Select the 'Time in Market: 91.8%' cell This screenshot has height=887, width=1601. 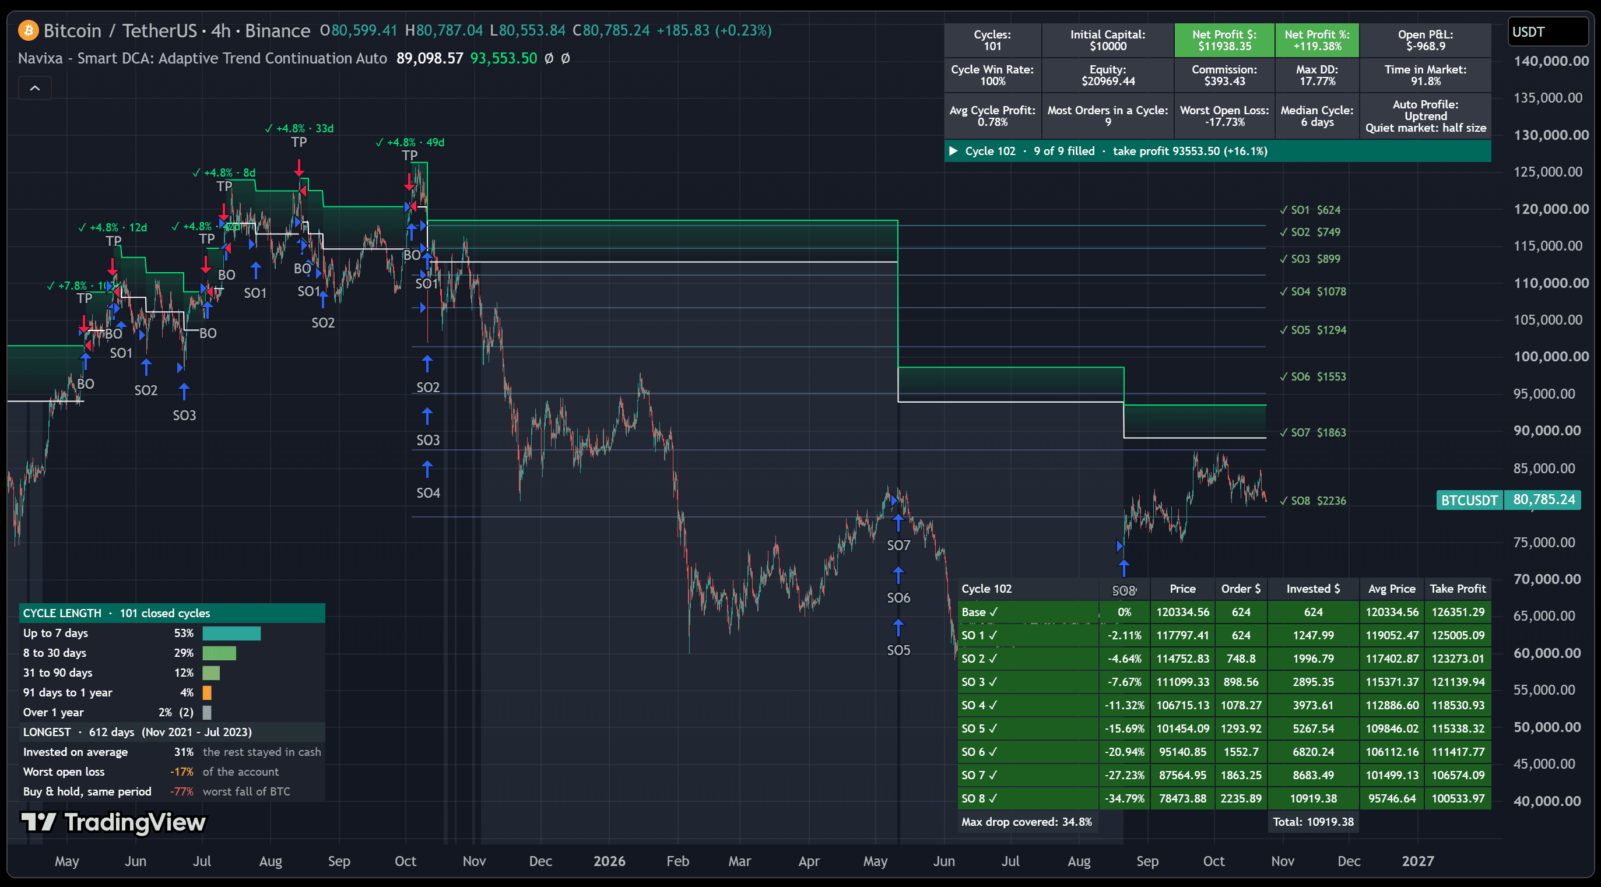(x=1425, y=75)
